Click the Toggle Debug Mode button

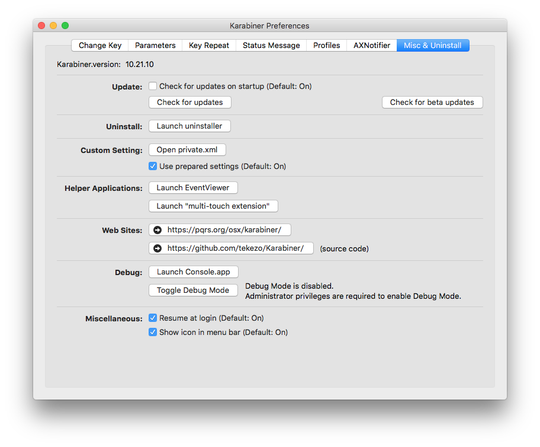(193, 290)
